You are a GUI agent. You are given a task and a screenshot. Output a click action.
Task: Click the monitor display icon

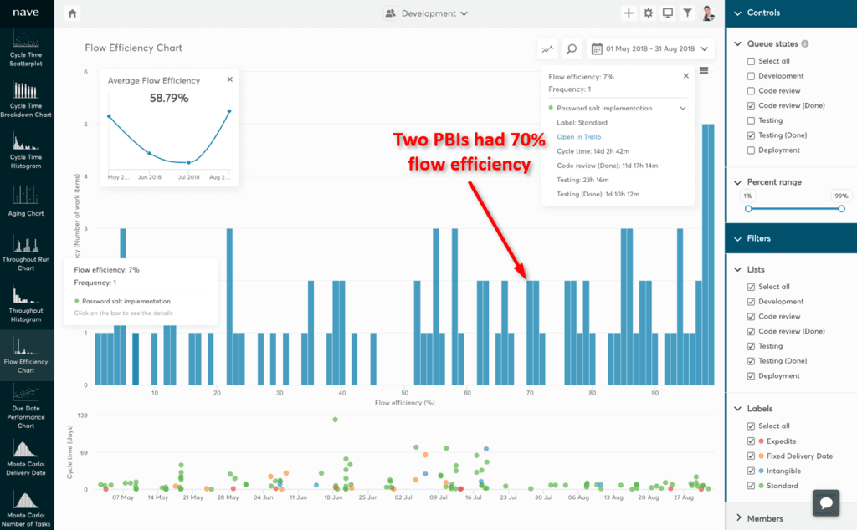coord(667,13)
